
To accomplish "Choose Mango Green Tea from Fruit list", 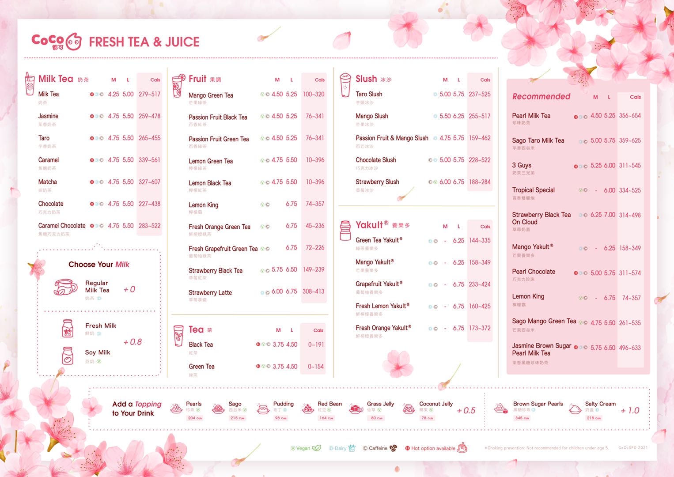I will 211,95.
